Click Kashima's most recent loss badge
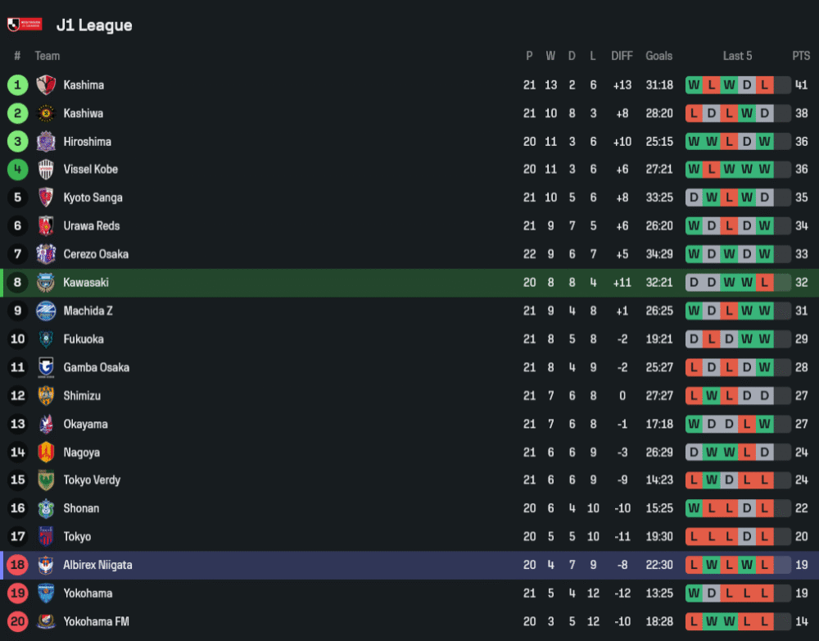This screenshot has height=641, width=819. coord(764,85)
